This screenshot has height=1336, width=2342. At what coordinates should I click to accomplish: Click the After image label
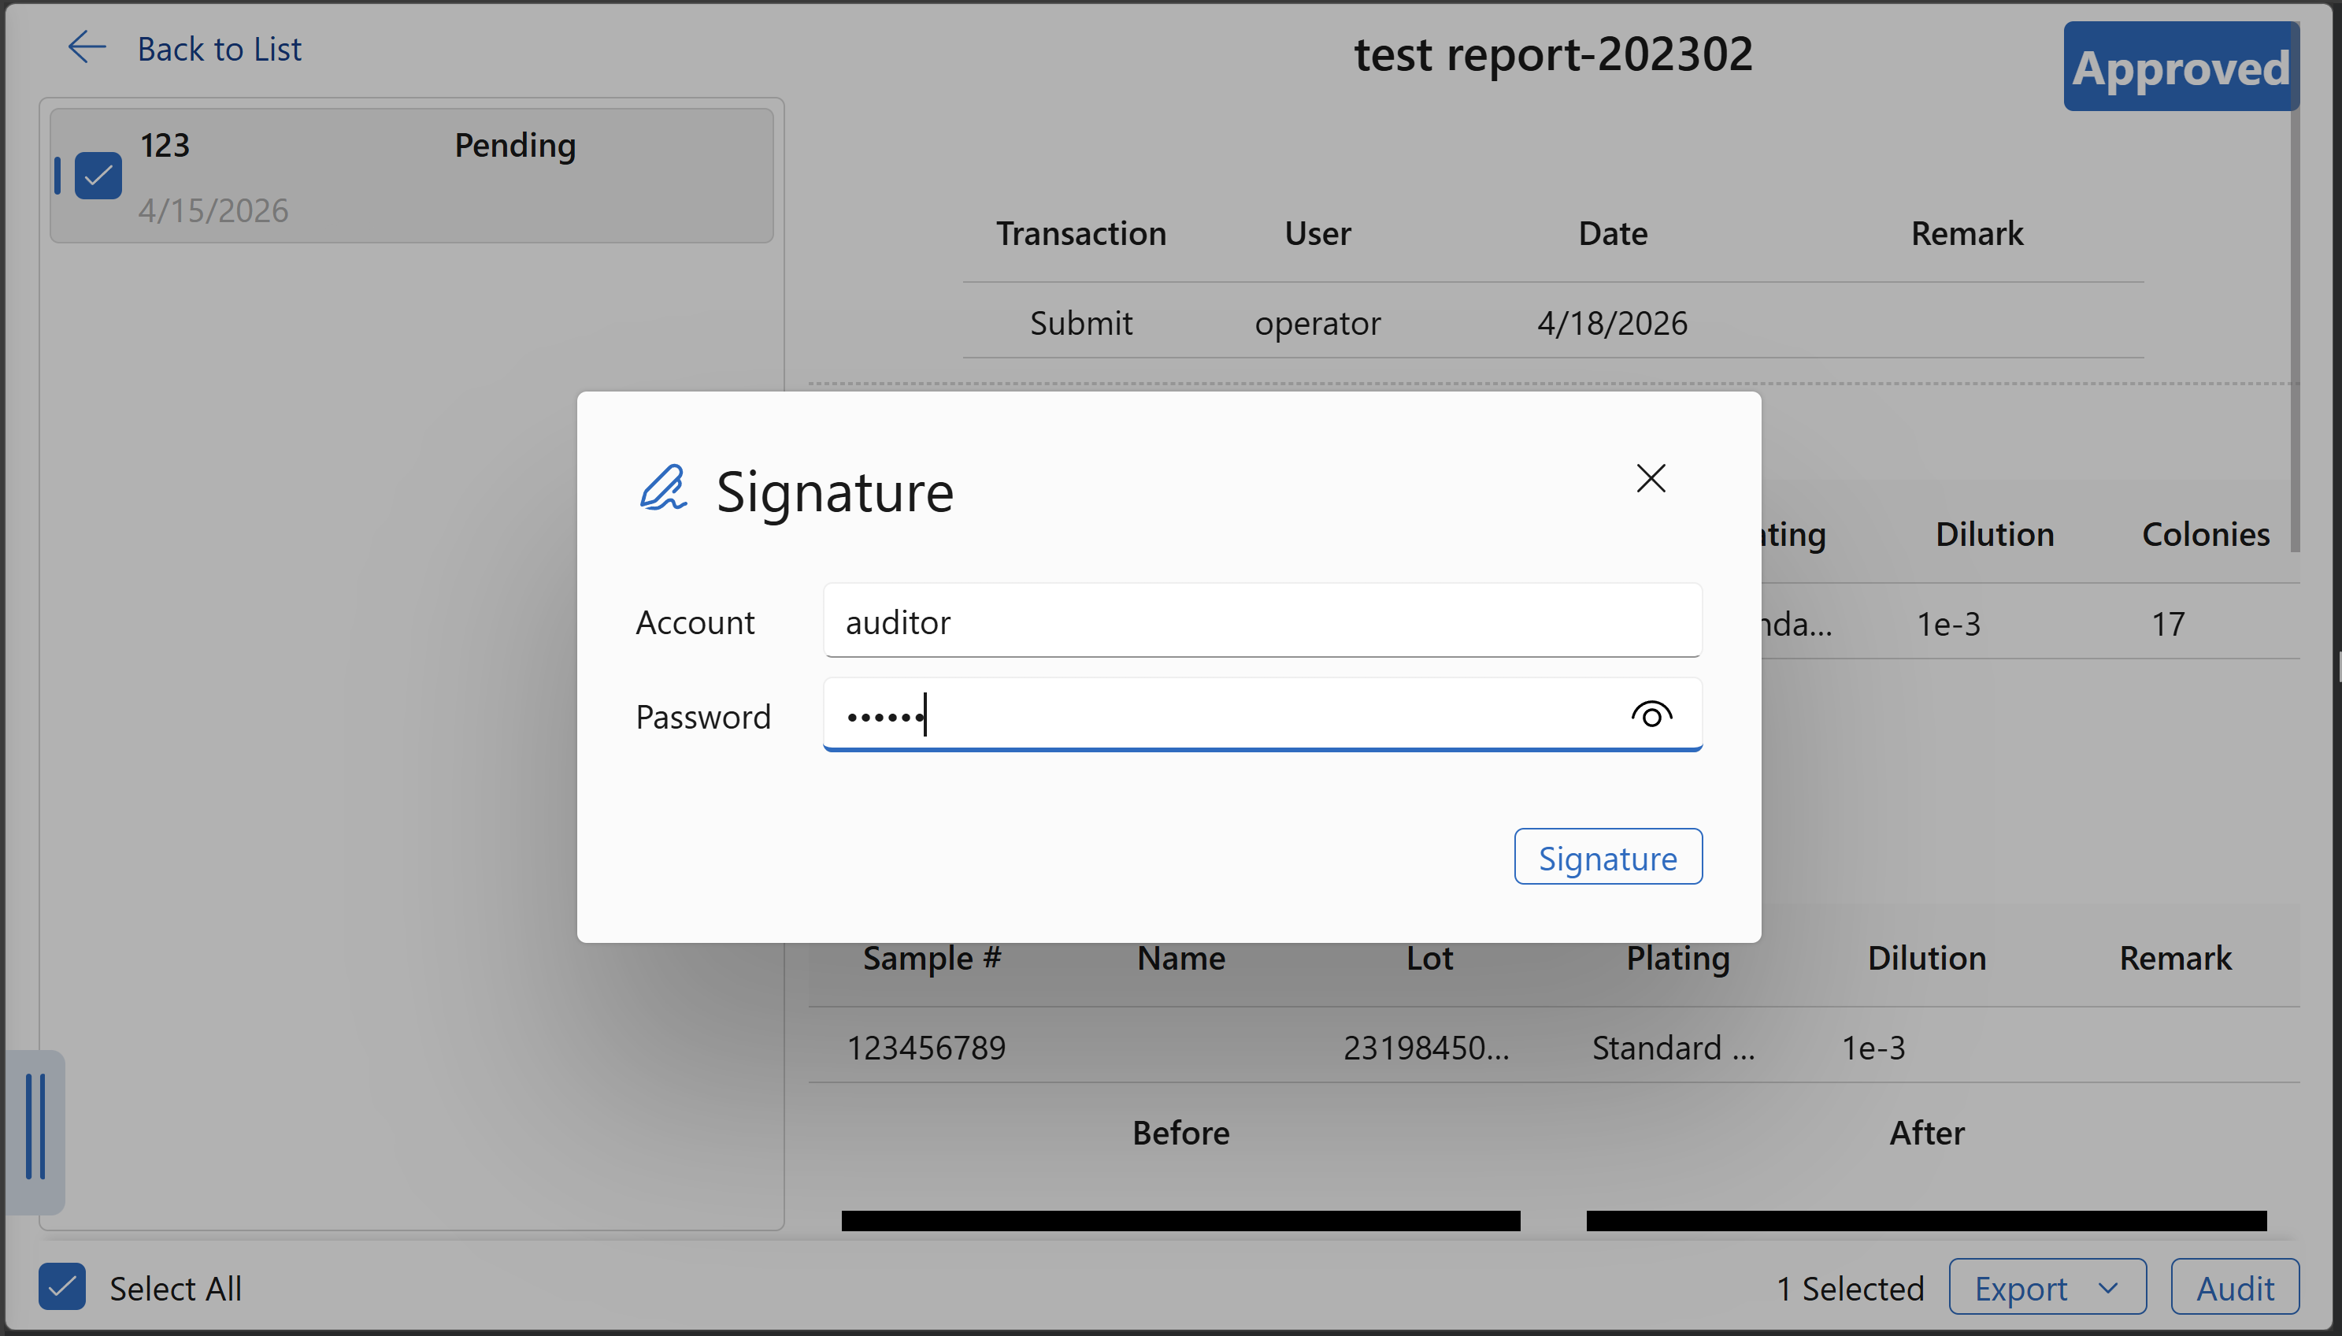pyautogui.click(x=1927, y=1132)
